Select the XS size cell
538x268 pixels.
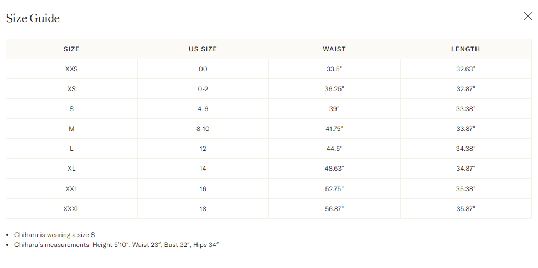coord(71,89)
